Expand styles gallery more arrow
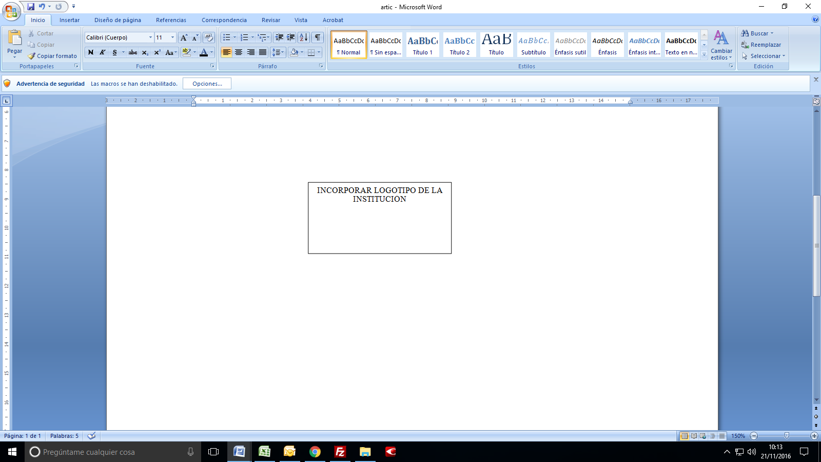The image size is (821, 462). click(704, 54)
